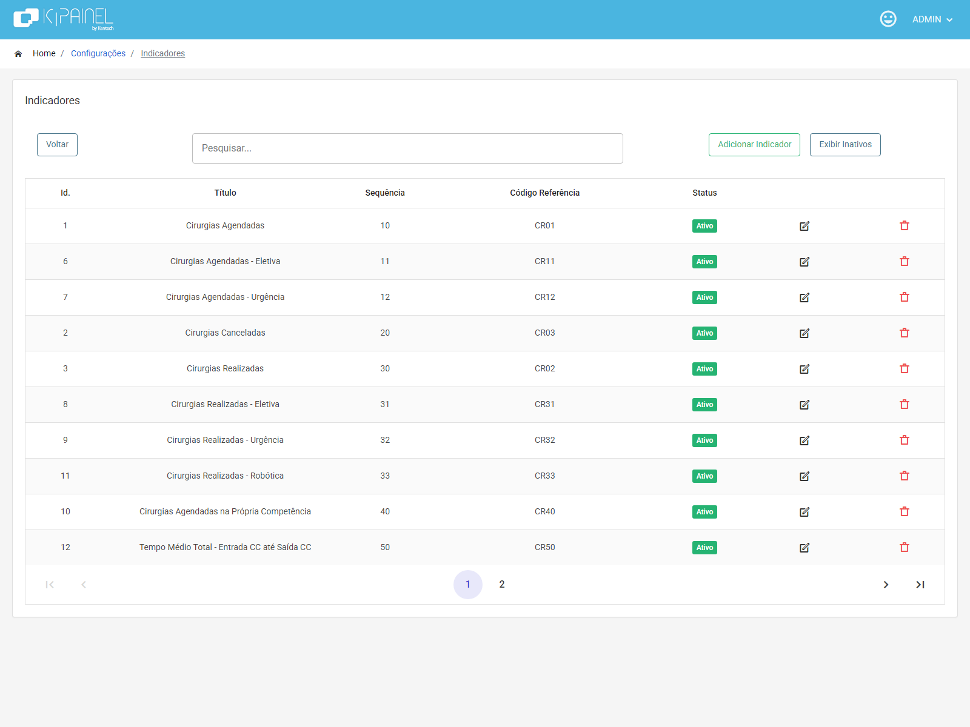Delete the Cirurgias Agendadas CR01 row
This screenshot has width=970, height=727.
click(905, 225)
